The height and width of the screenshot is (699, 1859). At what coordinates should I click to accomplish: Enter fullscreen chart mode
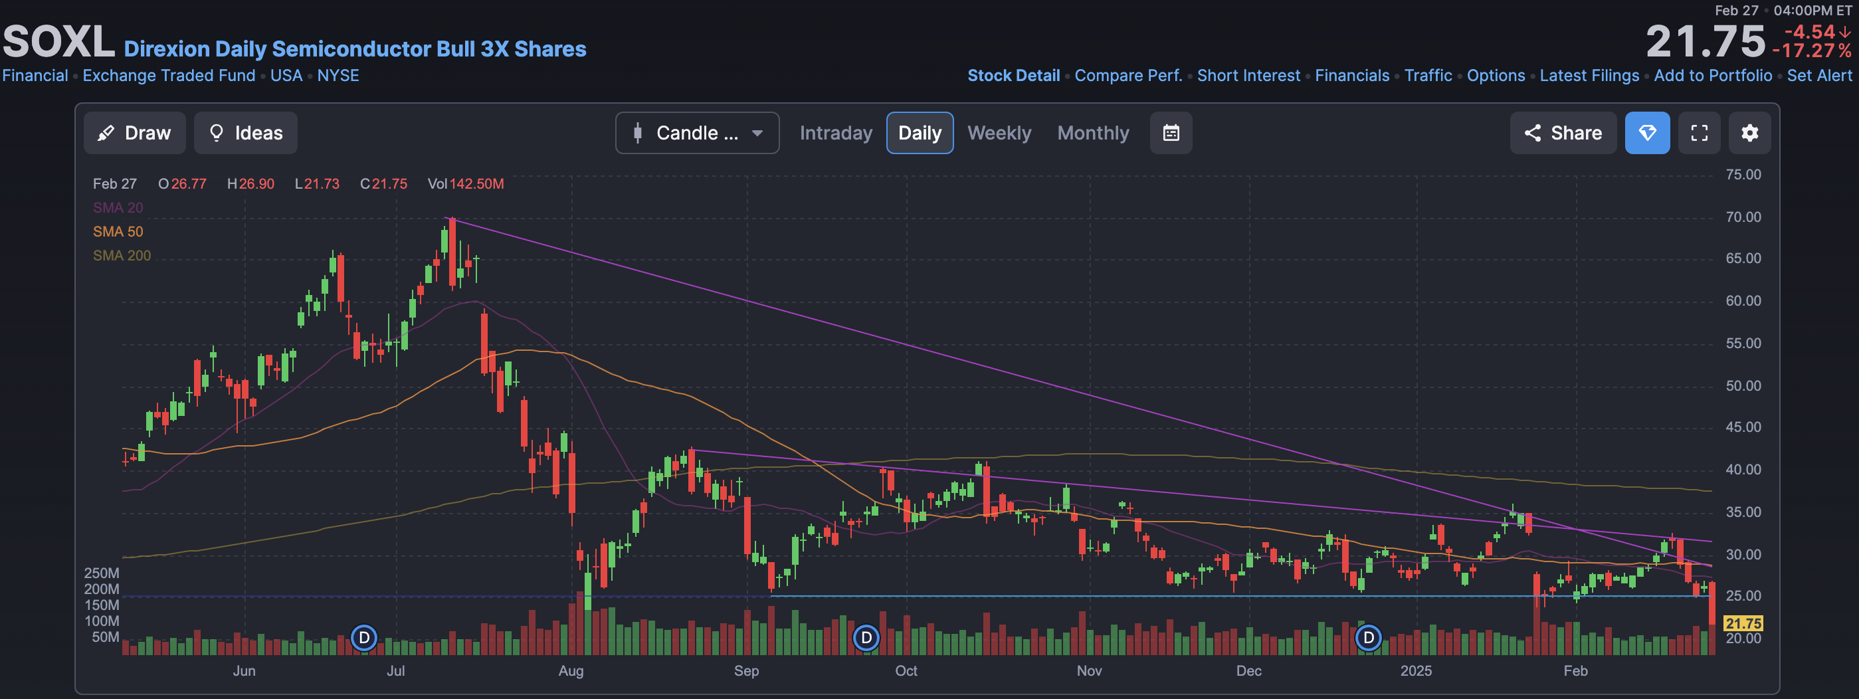(1699, 133)
